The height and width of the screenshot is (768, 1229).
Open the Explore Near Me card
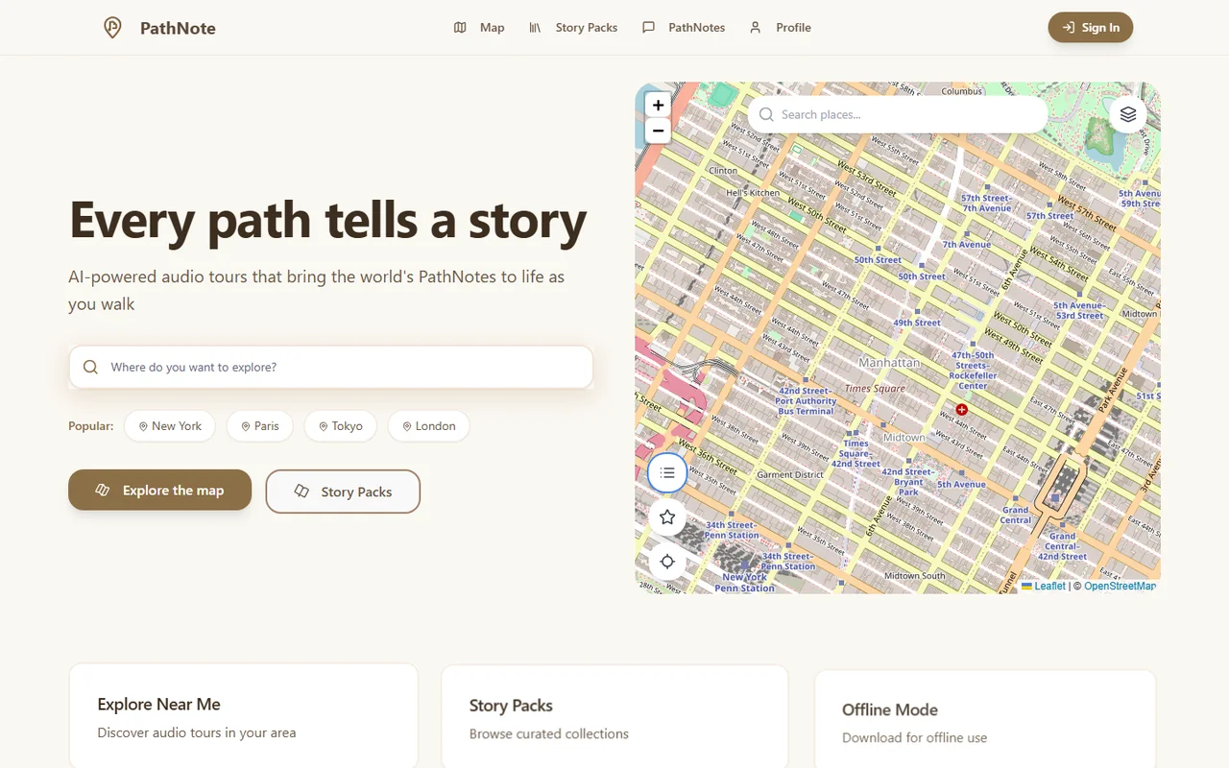(x=244, y=715)
